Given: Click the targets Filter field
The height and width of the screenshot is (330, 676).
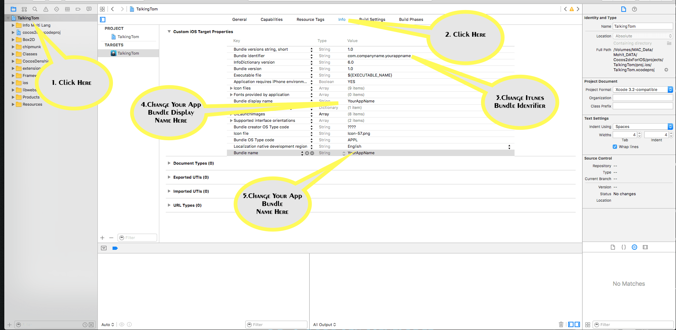Looking at the screenshot, I should 137,238.
